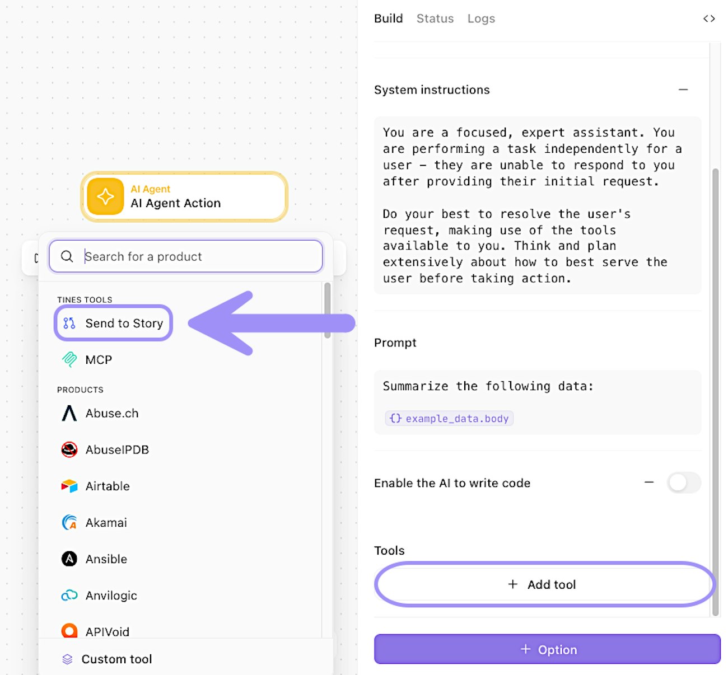Choose the MCP tool icon
Image resolution: width=728 pixels, height=675 pixels.
pyautogui.click(x=69, y=359)
